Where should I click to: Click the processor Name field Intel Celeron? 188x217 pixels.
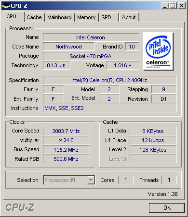tap(91, 37)
